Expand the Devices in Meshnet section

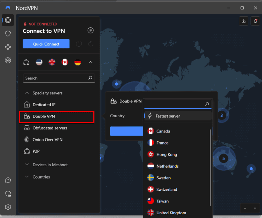click(27, 165)
